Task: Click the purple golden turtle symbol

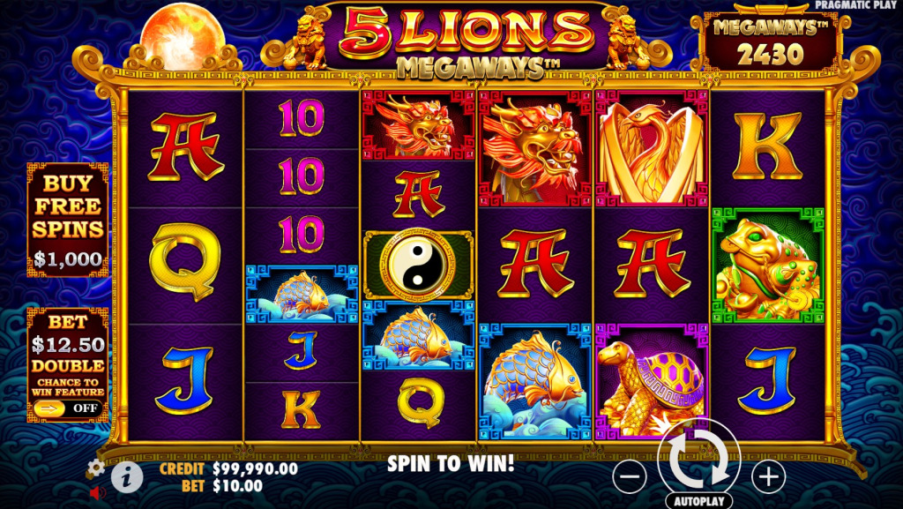Action: tap(652, 380)
